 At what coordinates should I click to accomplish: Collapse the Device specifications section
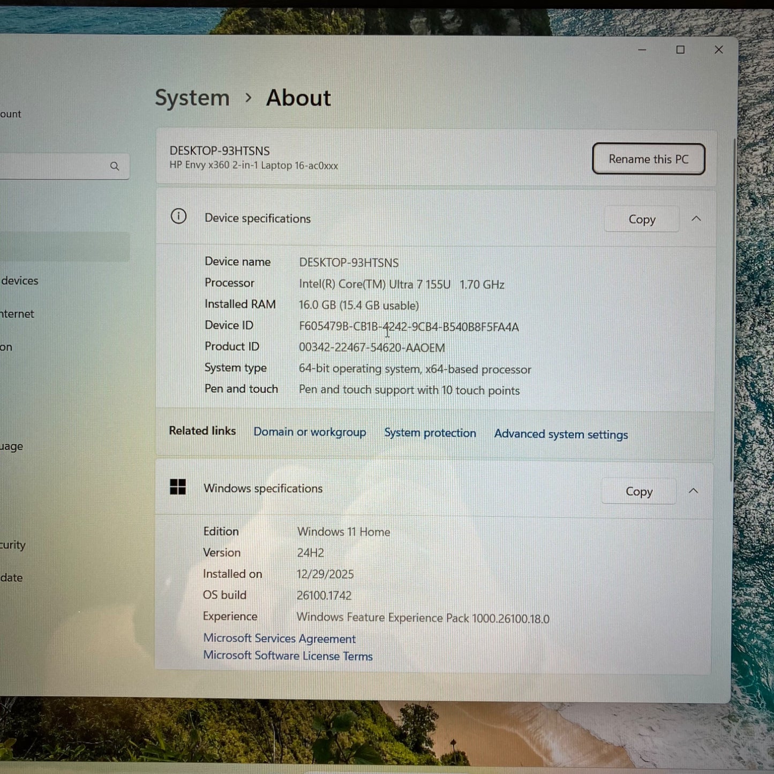pos(696,219)
